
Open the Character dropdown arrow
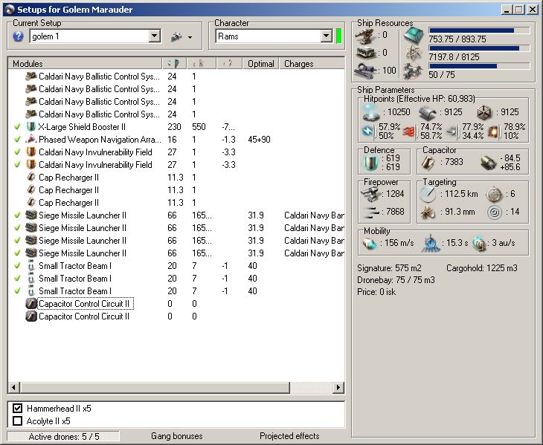click(x=327, y=36)
